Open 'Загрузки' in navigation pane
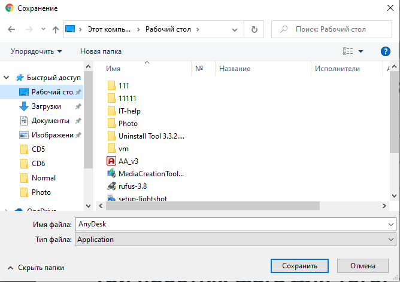Screen dimensions: 400x282 46,106
